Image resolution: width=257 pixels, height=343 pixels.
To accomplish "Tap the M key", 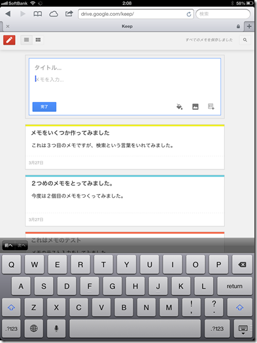I will tap(169, 308).
